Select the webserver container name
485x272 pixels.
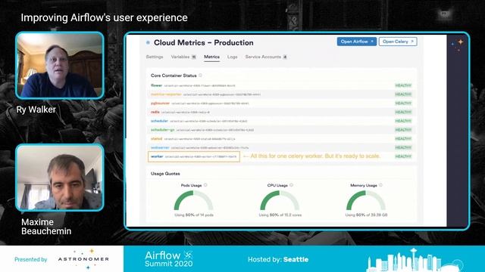pyautogui.click(x=160, y=148)
